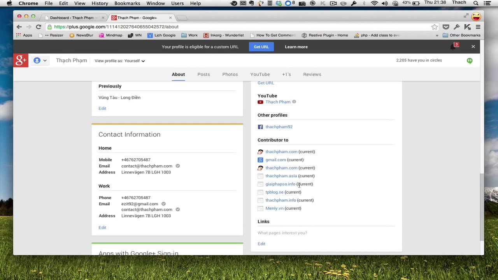Open a new tab button
This screenshot has width=498, height=280.
pyautogui.click(x=182, y=18)
